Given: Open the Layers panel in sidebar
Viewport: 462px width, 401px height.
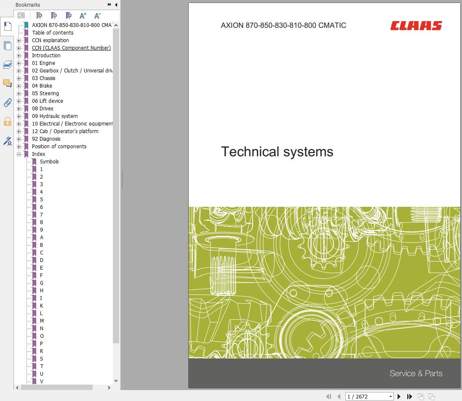Looking at the screenshot, I should pyautogui.click(x=7, y=65).
